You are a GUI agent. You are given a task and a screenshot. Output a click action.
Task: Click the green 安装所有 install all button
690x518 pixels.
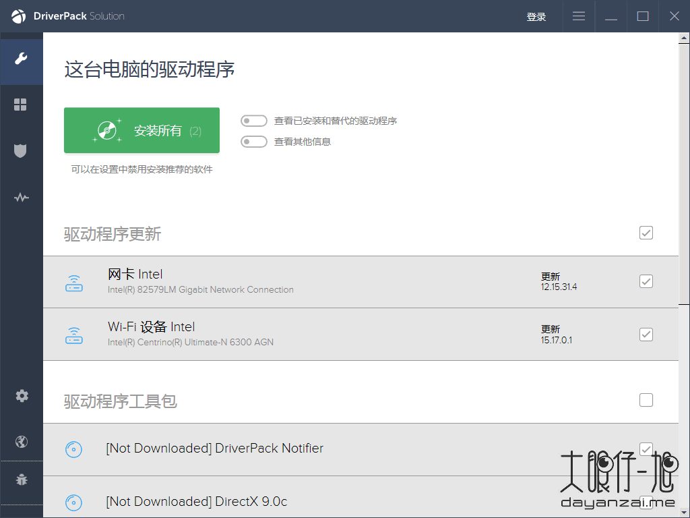coord(142,130)
